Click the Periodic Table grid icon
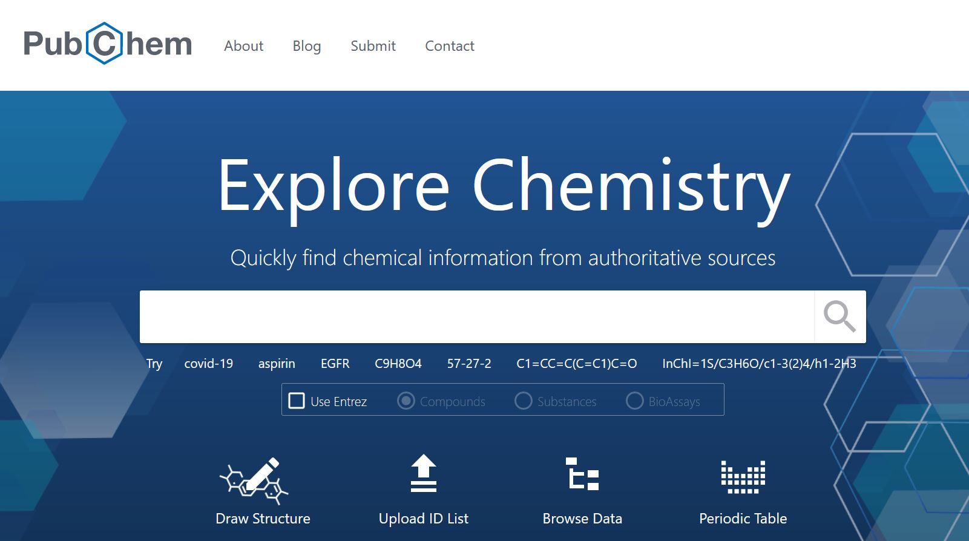 (x=743, y=477)
